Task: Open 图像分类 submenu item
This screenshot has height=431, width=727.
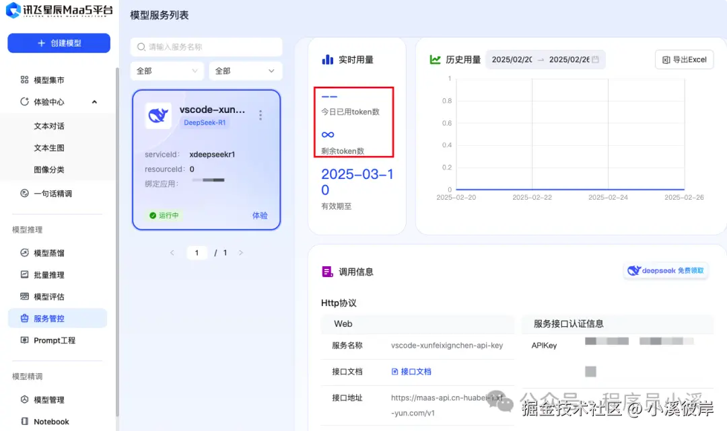Action: pos(49,169)
